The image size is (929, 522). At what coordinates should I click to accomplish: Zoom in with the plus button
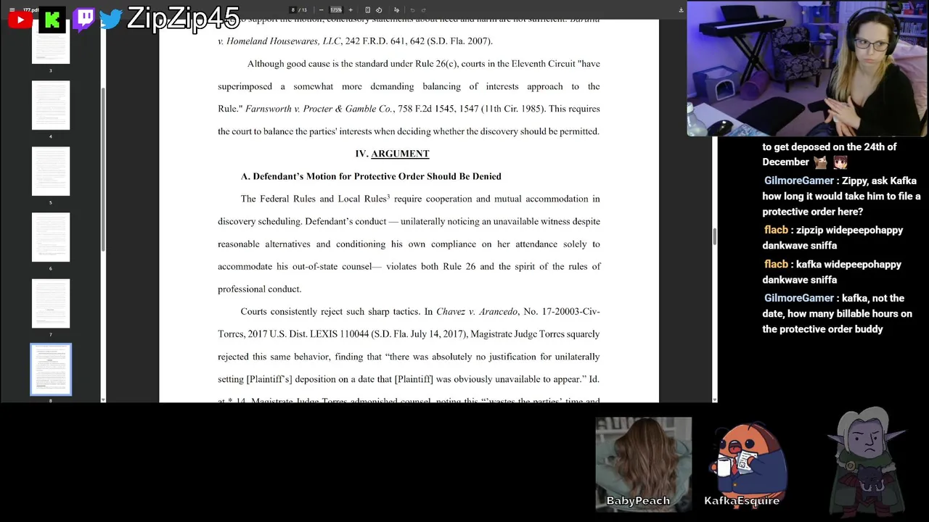coord(351,10)
